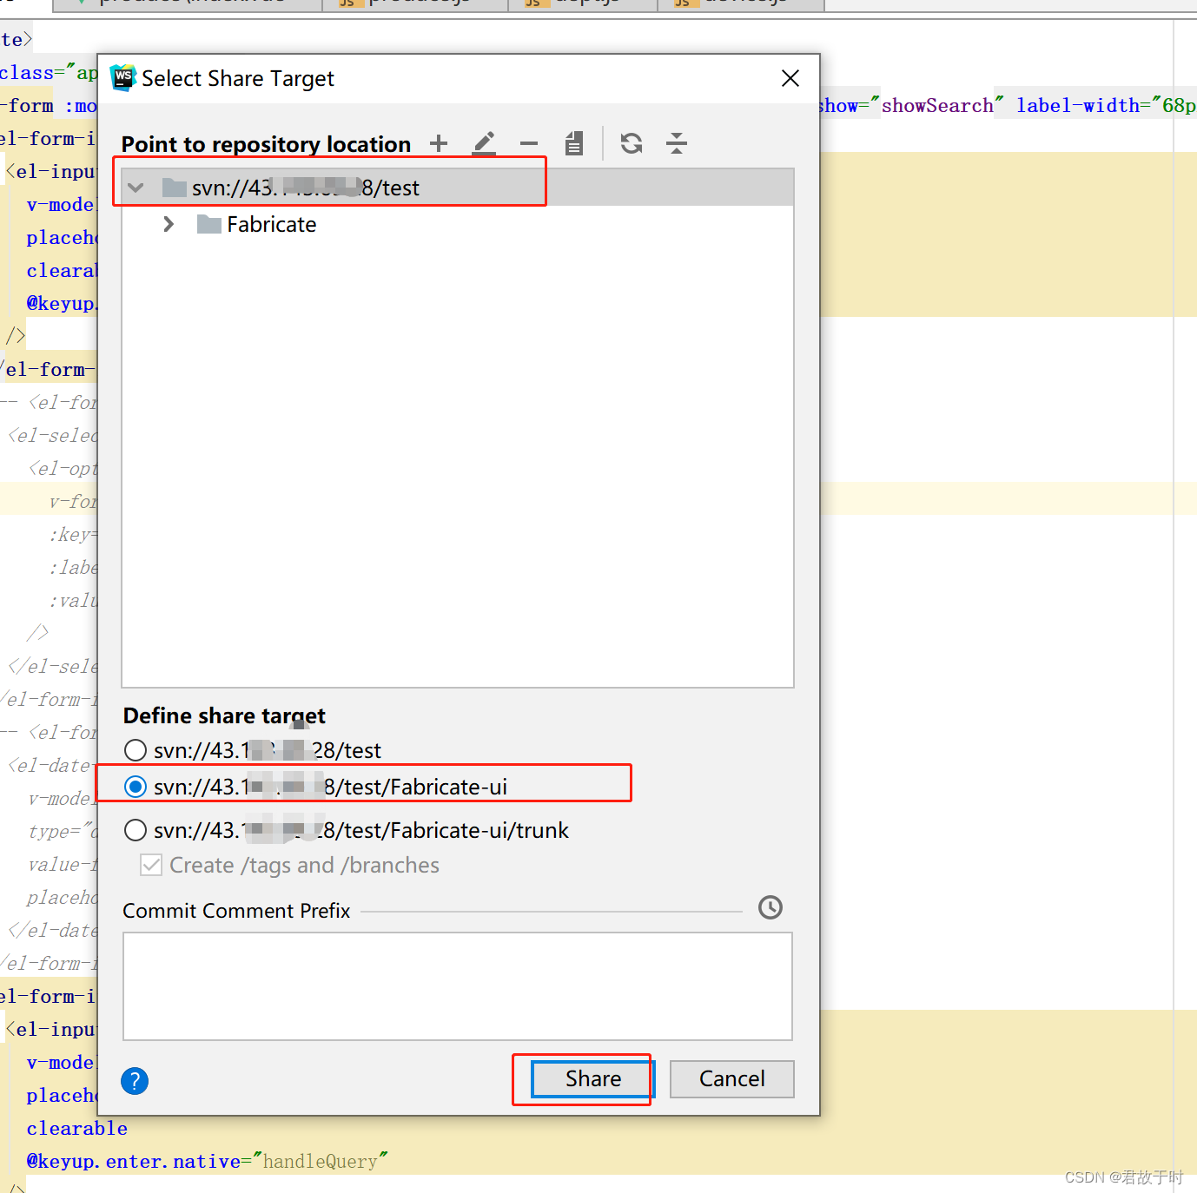Collapse the svn test repository node
The image size is (1197, 1193).
click(x=136, y=188)
